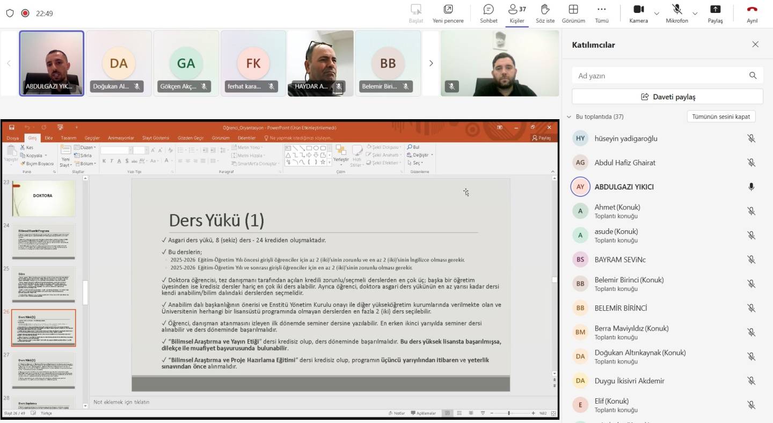Click the Paylaş share screen icon

click(x=715, y=10)
